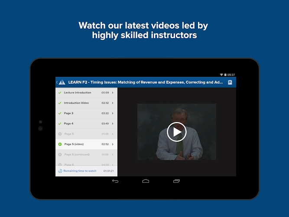The height and width of the screenshot is (217, 289).
Task: Open chevron for Page 3 row
Action: point(113,113)
